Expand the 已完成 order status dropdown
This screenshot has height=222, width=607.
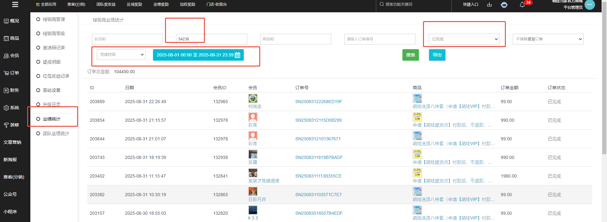pyautogui.click(x=464, y=39)
